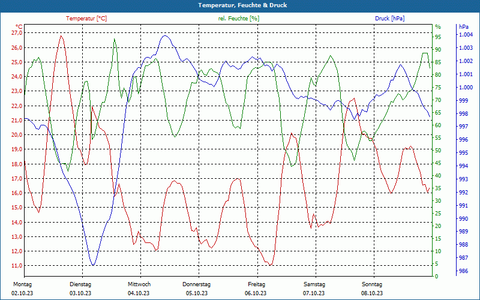Click the 27,0 temperature axis value
Viewport: 480px width, 300px height.
click(x=17, y=33)
